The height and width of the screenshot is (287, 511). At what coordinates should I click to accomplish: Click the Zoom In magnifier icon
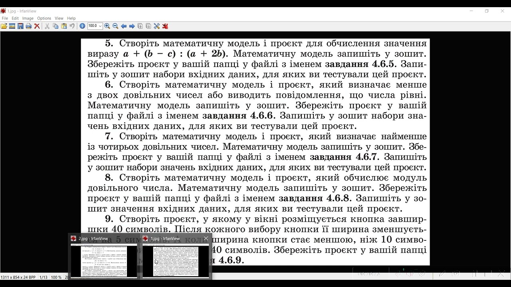[107, 26]
